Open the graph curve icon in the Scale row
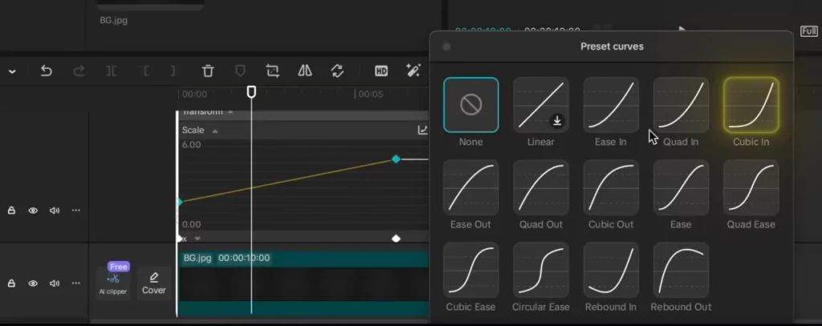The height and width of the screenshot is (326, 822). pyautogui.click(x=422, y=130)
